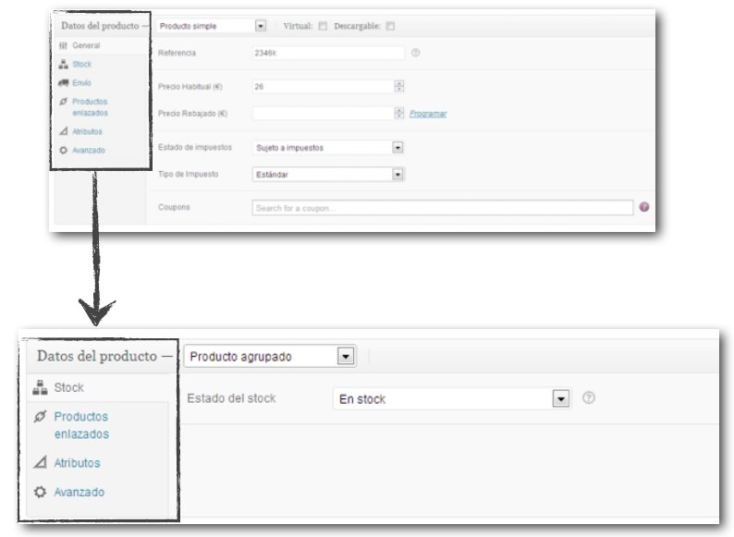
Task: Click the Search for a coupon field
Action: point(442,208)
